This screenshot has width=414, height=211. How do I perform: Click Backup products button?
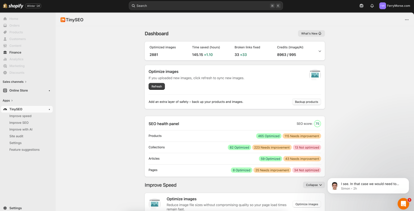[x=307, y=102]
